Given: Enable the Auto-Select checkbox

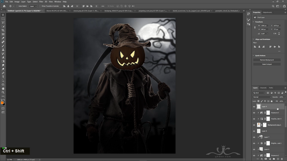Looking at the screenshot, I should 17,6.
